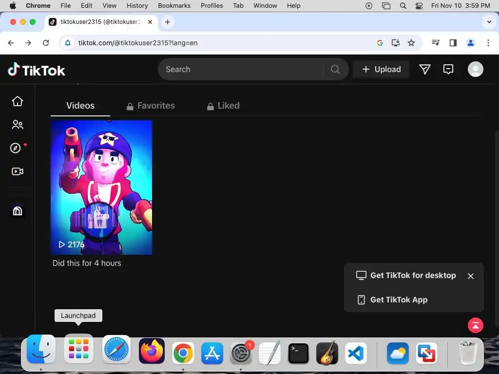Open the TikTok inbox notifications icon

[x=448, y=69]
